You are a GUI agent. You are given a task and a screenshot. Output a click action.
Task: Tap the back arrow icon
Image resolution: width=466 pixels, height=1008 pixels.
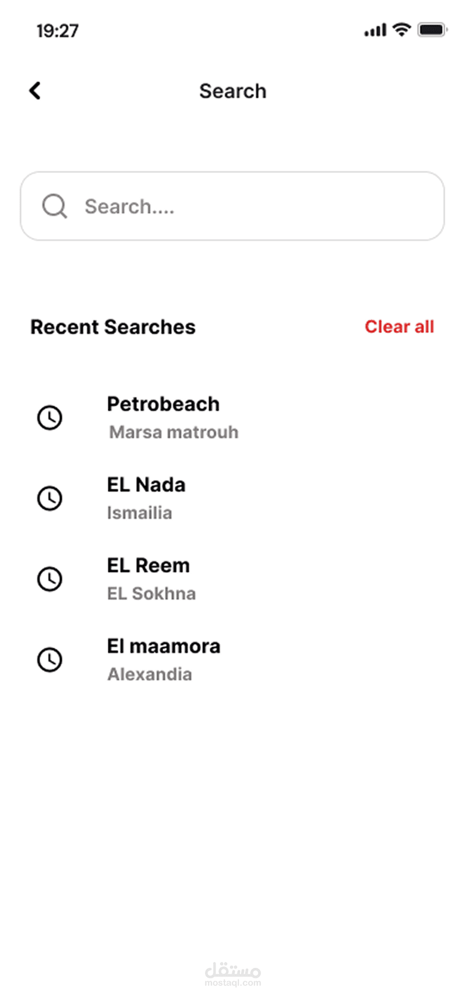pyautogui.click(x=36, y=91)
